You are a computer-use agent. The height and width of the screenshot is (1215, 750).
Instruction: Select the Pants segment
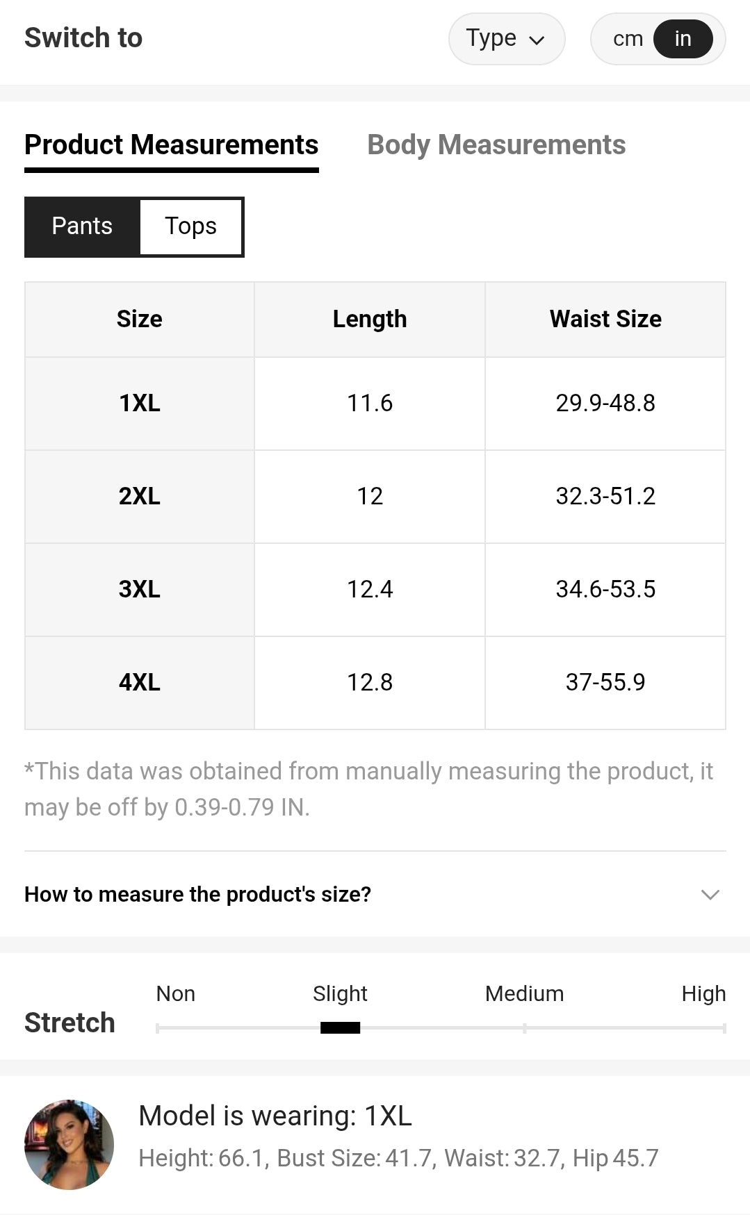point(82,226)
